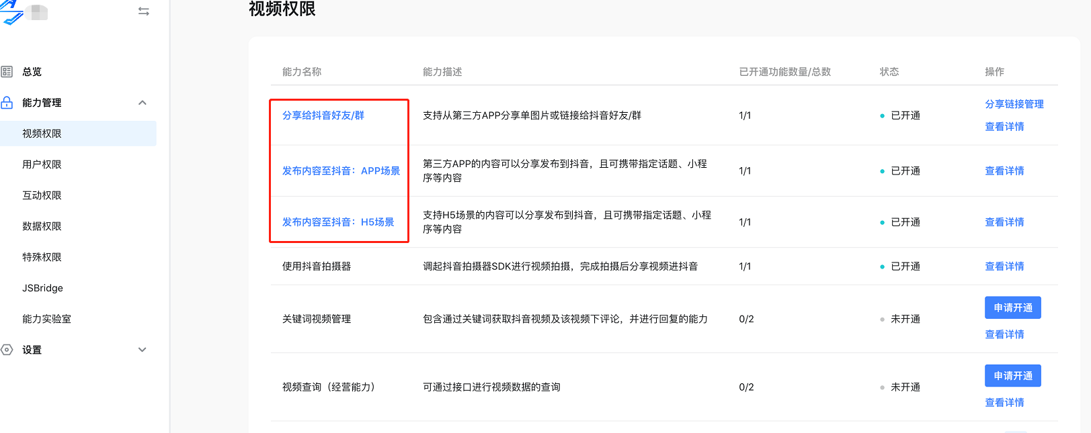Click the 设置 gear icon

click(x=7, y=350)
